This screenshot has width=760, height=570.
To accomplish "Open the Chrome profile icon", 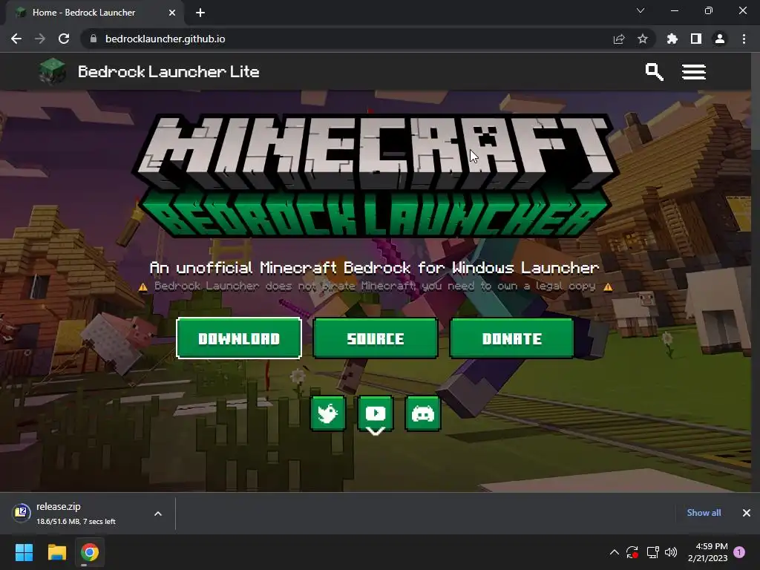I will click(x=720, y=39).
